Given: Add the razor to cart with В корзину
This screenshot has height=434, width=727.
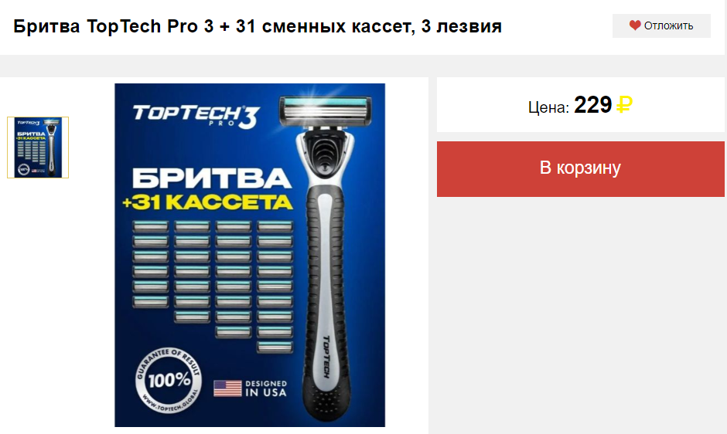Looking at the screenshot, I should 580,168.
